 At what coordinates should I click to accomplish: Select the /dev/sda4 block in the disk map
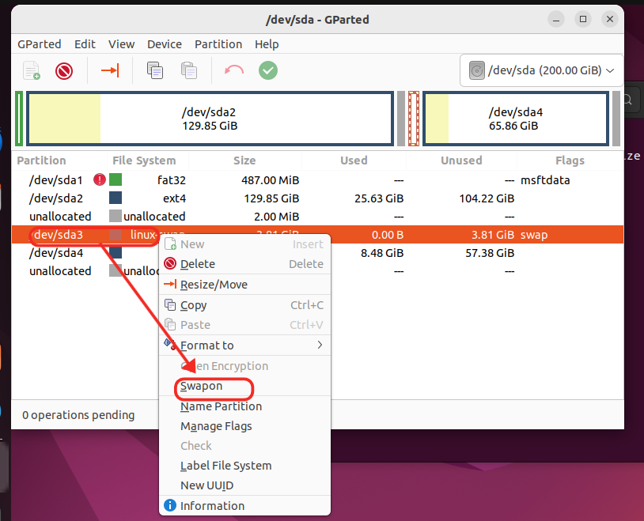(516, 119)
